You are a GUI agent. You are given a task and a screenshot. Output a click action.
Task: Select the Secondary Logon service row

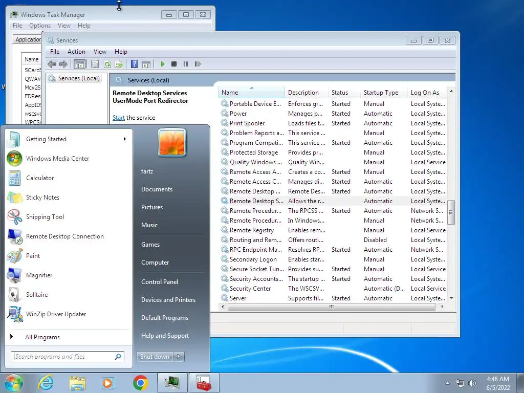[333, 259]
